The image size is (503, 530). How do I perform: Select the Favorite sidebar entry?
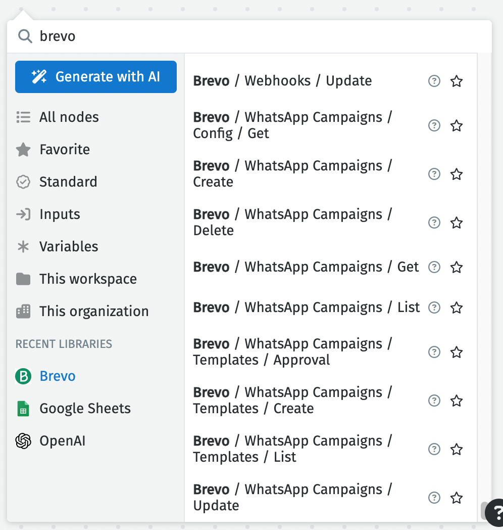click(64, 149)
